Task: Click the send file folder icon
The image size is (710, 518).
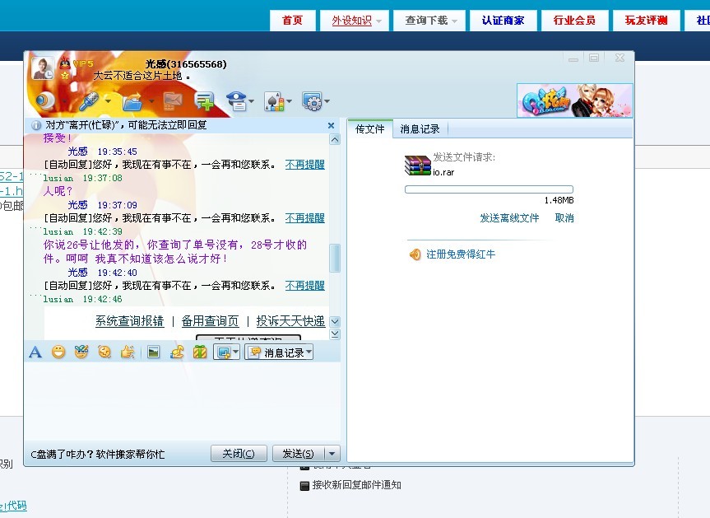Action: tap(132, 101)
